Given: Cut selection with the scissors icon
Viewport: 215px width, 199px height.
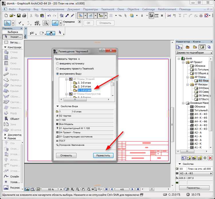Looking at the screenshot, I should 31,15.
